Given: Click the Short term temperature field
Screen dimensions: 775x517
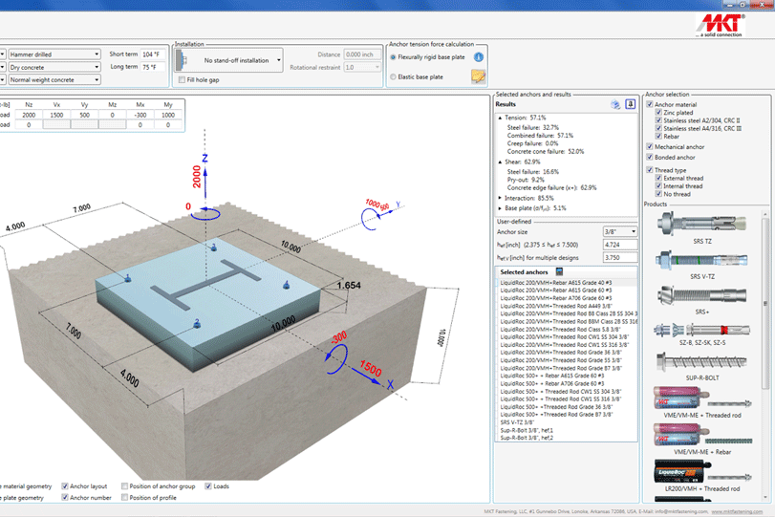Looking at the screenshot, I should [153, 54].
